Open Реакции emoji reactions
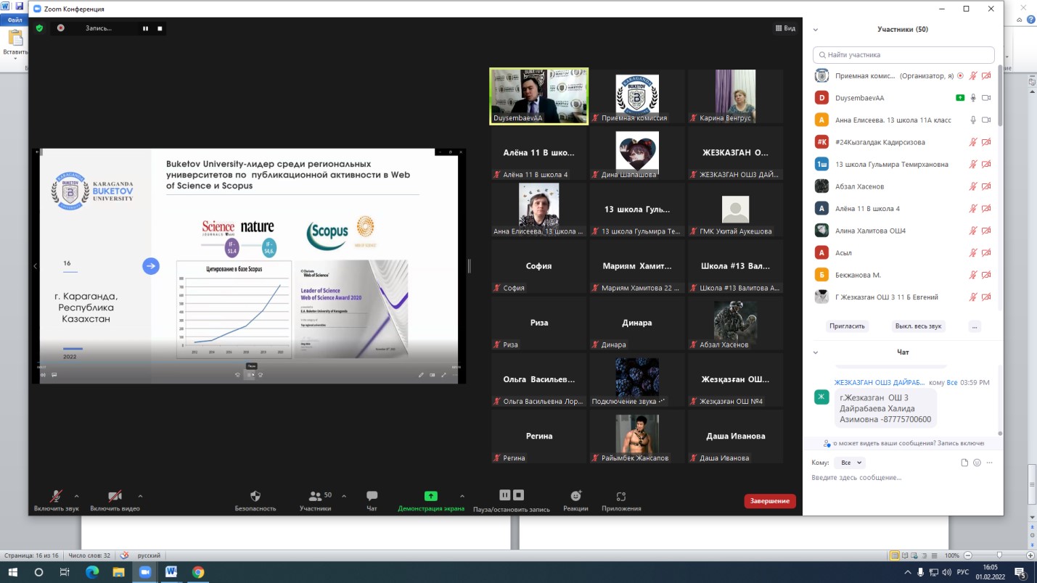 tap(575, 496)
